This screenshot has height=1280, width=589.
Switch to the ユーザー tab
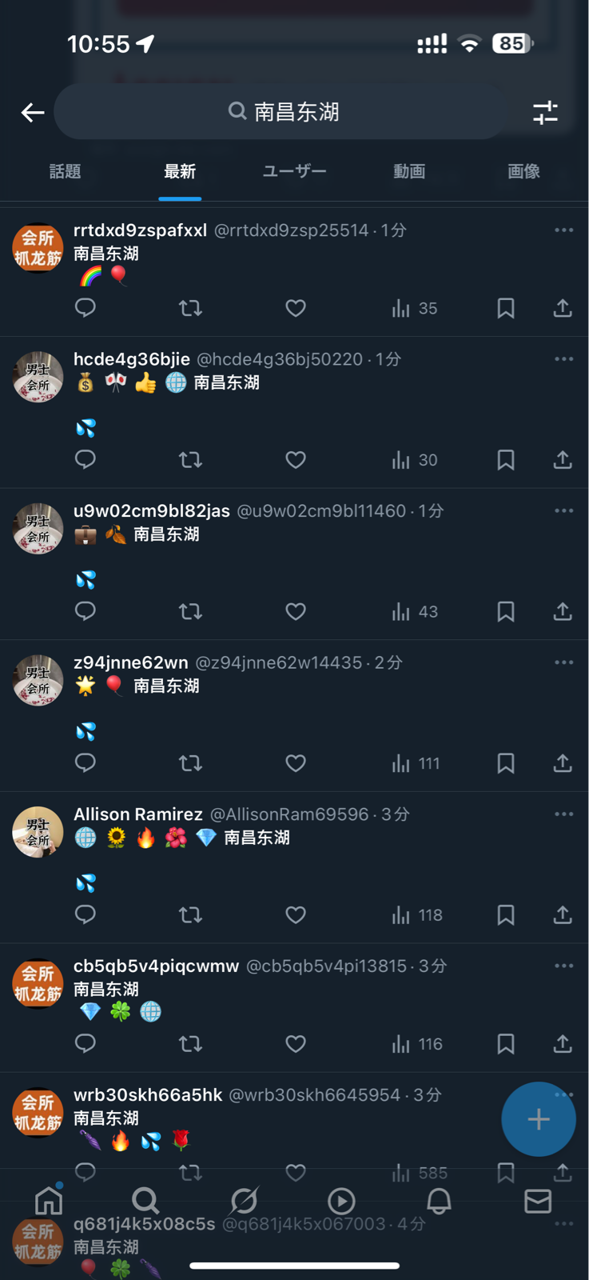coord(294,171)
